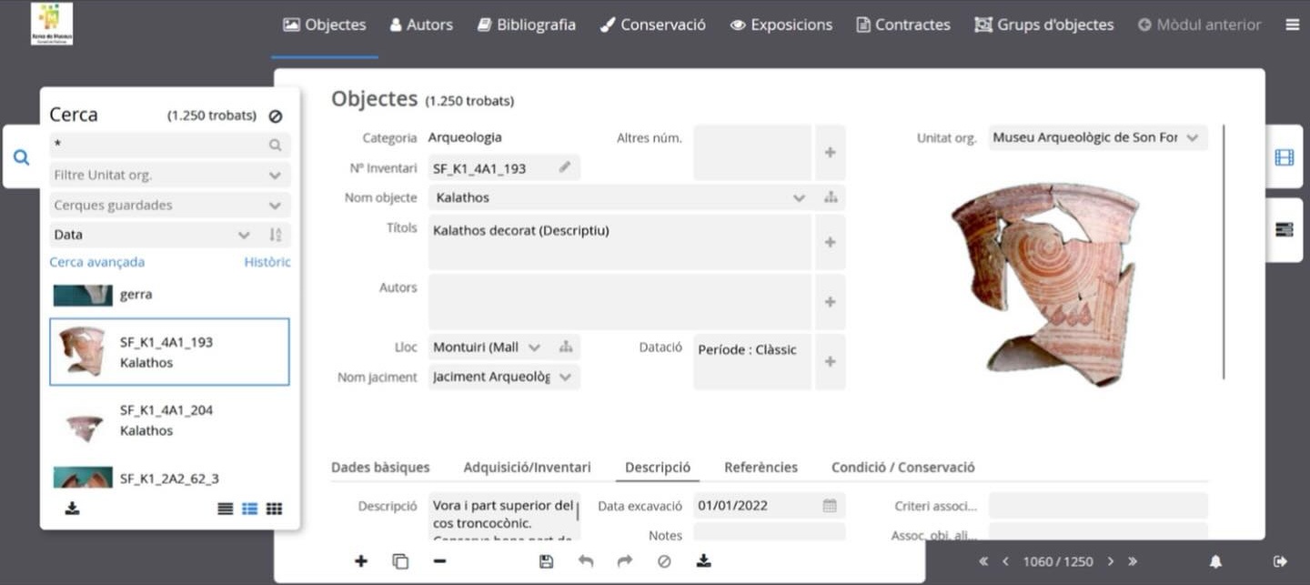Duplicate the current record icon
The width and height of the screenshot is (1310, 585).
[x=400, y=561]
